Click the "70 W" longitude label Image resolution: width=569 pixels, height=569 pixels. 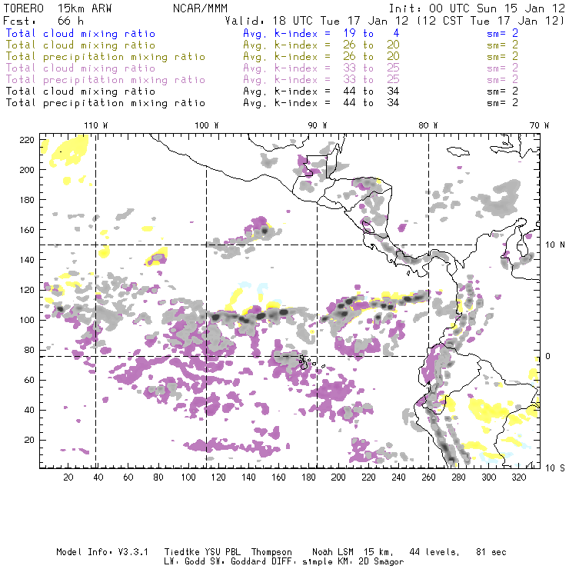pyautogui.click(x=539, y=125)
